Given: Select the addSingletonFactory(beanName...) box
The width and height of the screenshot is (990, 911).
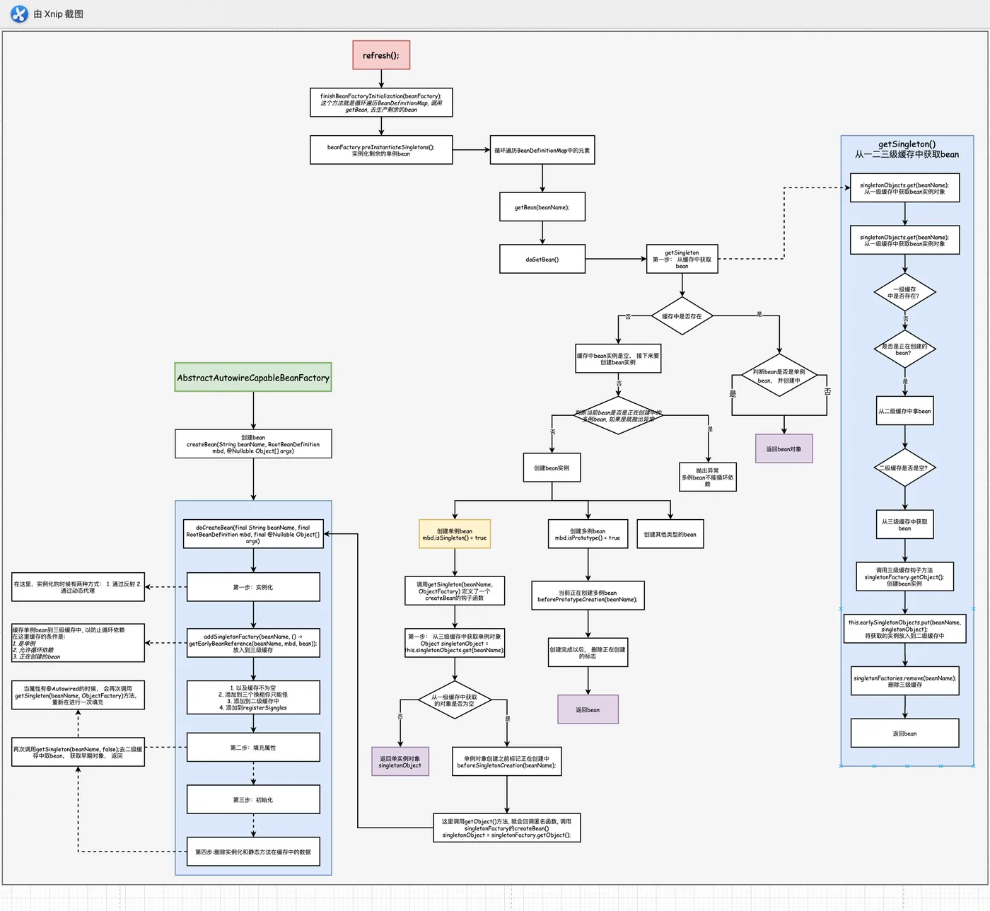Looking at the screenshot, I should coord(253,643).
